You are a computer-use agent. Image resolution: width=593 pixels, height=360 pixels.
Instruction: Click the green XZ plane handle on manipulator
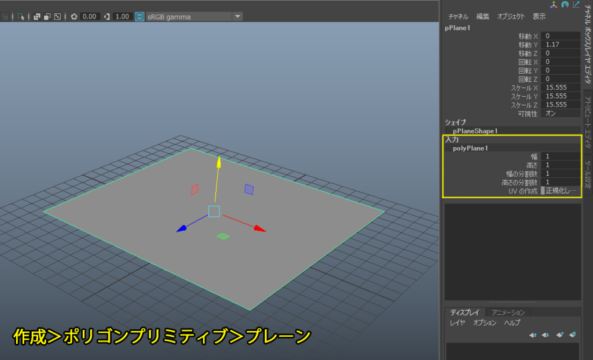tap(223, 236)
